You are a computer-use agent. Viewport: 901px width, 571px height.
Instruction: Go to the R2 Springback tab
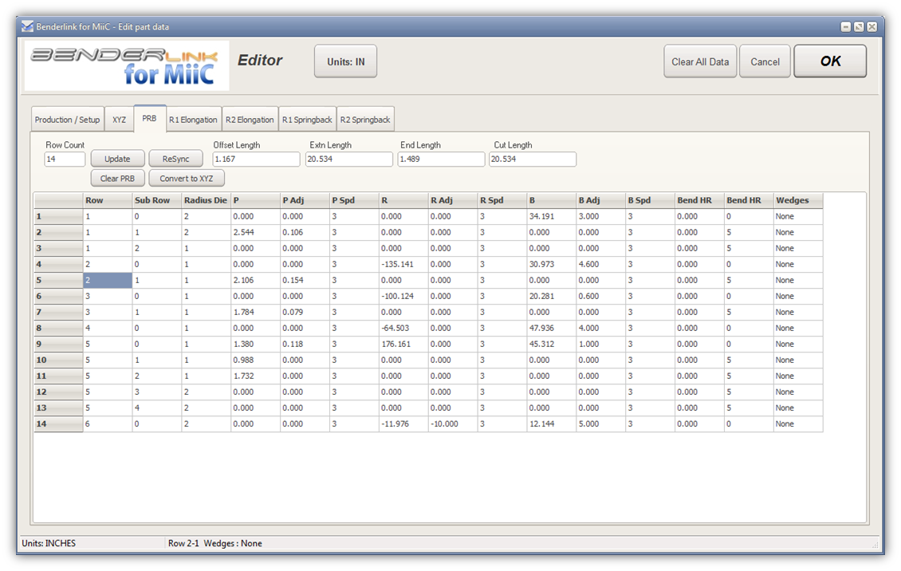pos(365,120)
